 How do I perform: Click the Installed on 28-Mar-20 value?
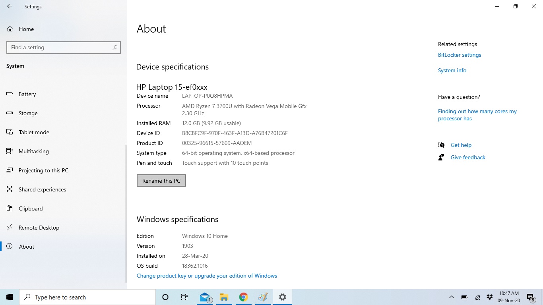(x=195, y=256)
